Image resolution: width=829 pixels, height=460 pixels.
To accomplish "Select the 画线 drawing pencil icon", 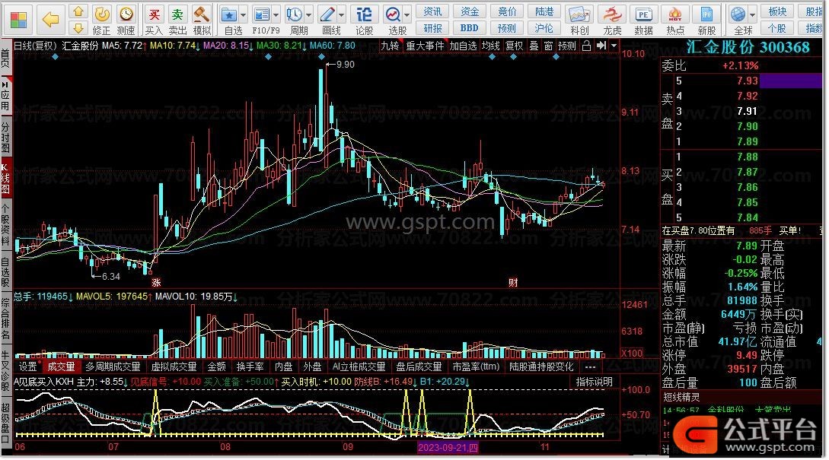I will pyautogui.click(x=327, y=14).
